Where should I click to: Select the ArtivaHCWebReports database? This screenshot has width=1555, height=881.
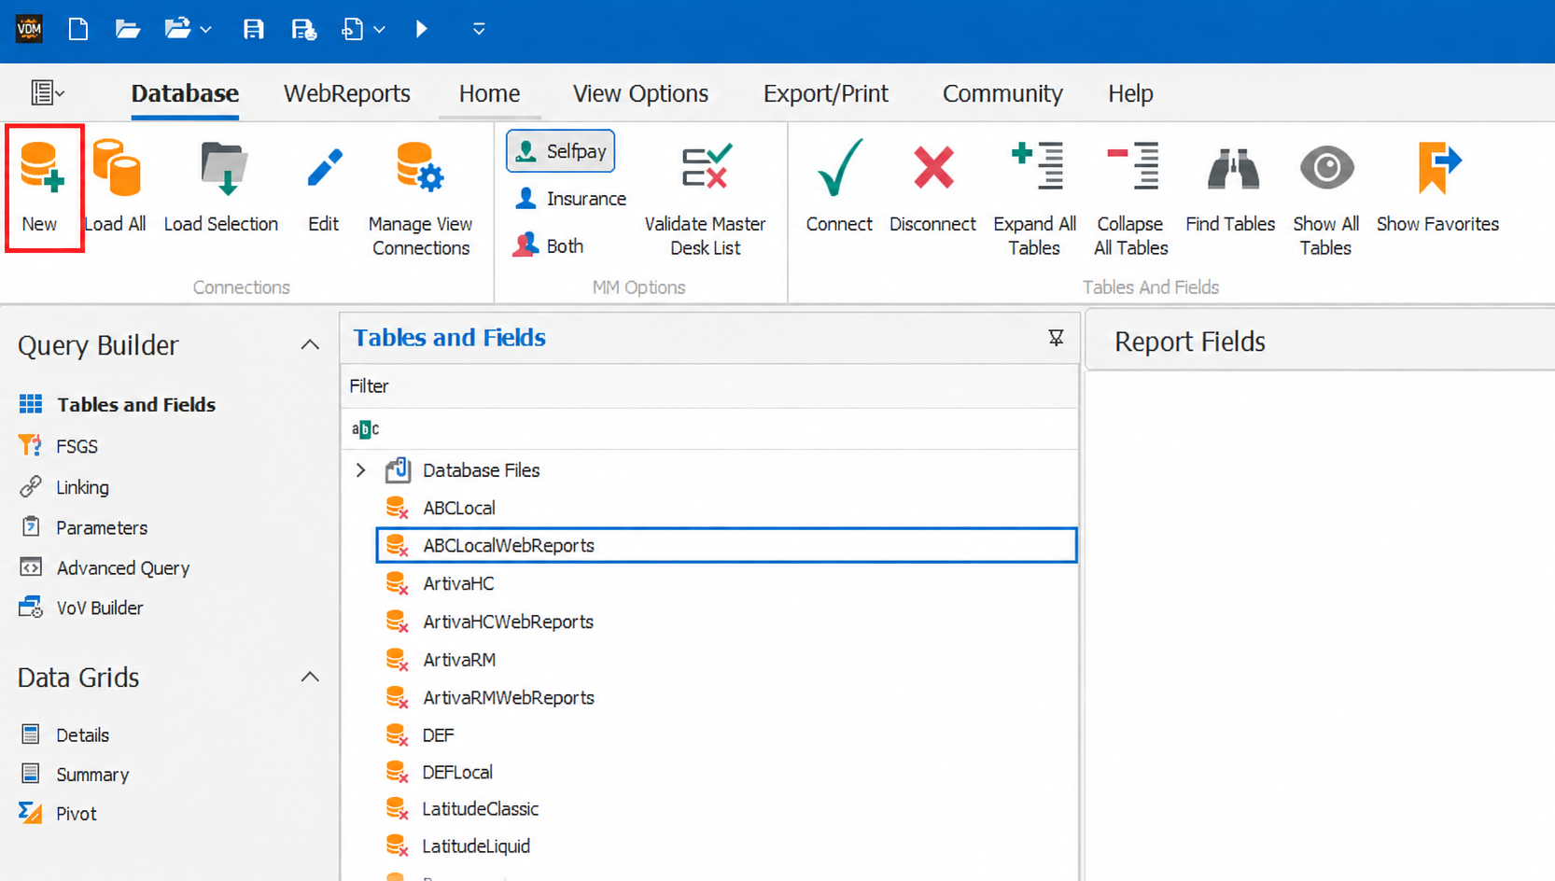pyautogui.click(x=509, y=622)
